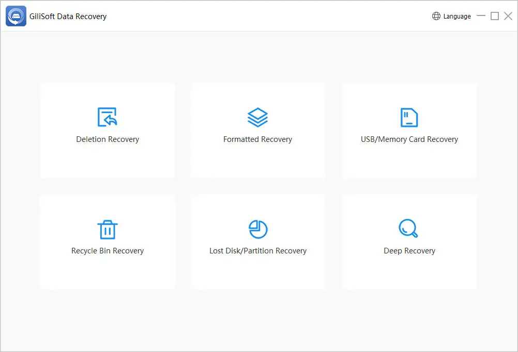Image resolution: width=518 pixels, height=352 pixels.
Task: Select the Formatted Recovery label
Action: click(257, 139)
